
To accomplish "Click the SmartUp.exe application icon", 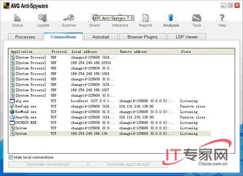I will click(12, 117).
